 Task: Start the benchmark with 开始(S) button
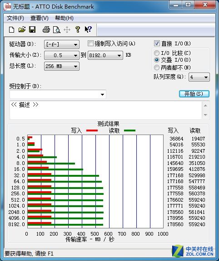tap(194, 94)
